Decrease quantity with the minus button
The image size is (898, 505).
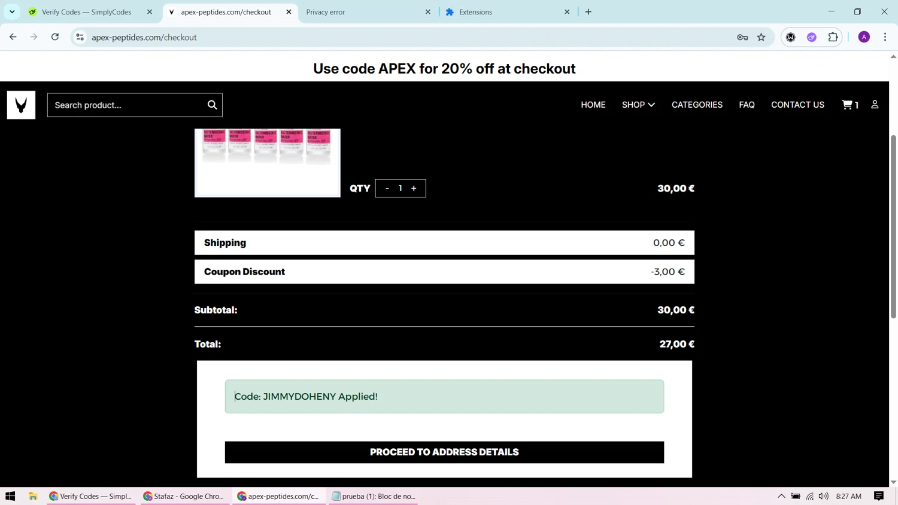pyautogui.click(x=387, y=188)
